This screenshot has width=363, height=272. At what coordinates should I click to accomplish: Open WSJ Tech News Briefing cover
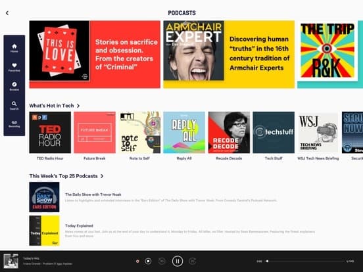[x=318, y=133]
